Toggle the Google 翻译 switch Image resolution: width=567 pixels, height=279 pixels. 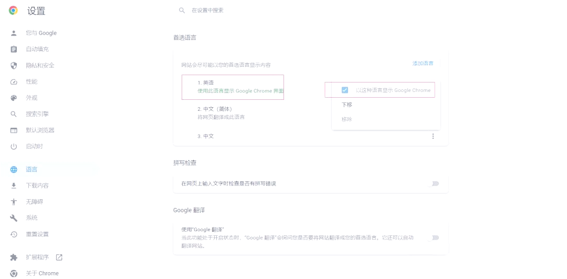tap(435, 238)
